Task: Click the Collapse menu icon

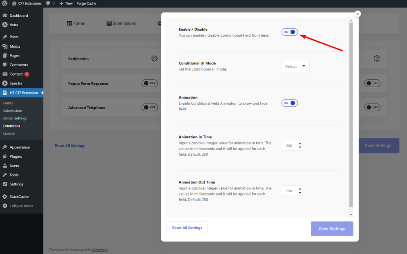Action: point(5,206)
